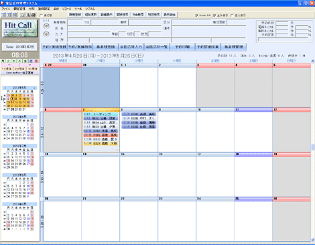This screenshot has height=245, width=315.
Task: Open the ファイル menu
Action: (6, 9)
